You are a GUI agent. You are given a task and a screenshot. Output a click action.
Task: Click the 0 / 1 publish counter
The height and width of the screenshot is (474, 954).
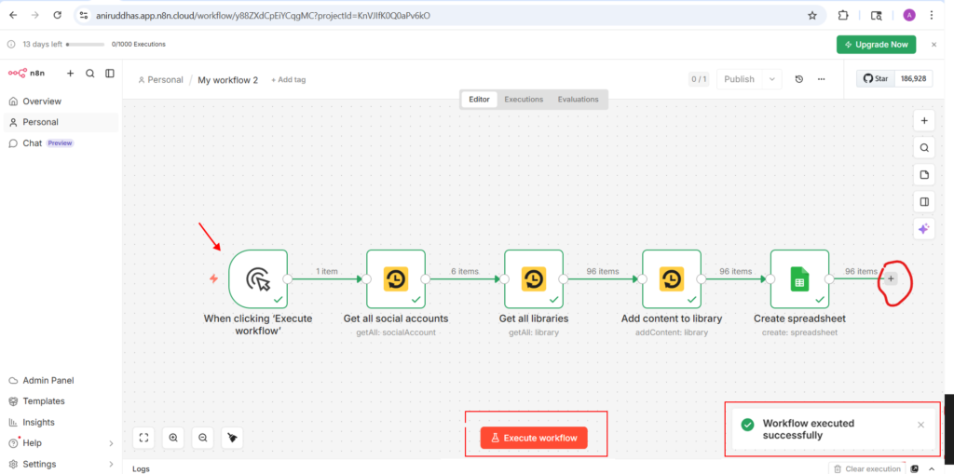coord(699,79)
